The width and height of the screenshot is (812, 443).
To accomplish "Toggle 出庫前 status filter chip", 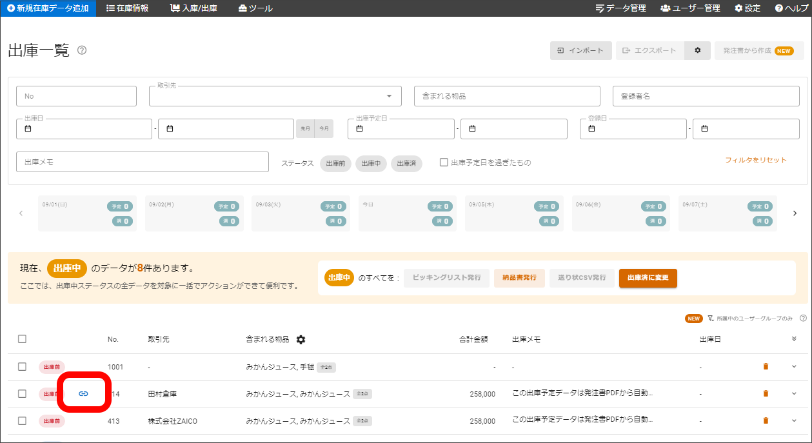I will click(335, 163).
